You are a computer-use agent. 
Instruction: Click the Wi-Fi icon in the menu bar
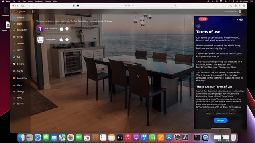226,1
